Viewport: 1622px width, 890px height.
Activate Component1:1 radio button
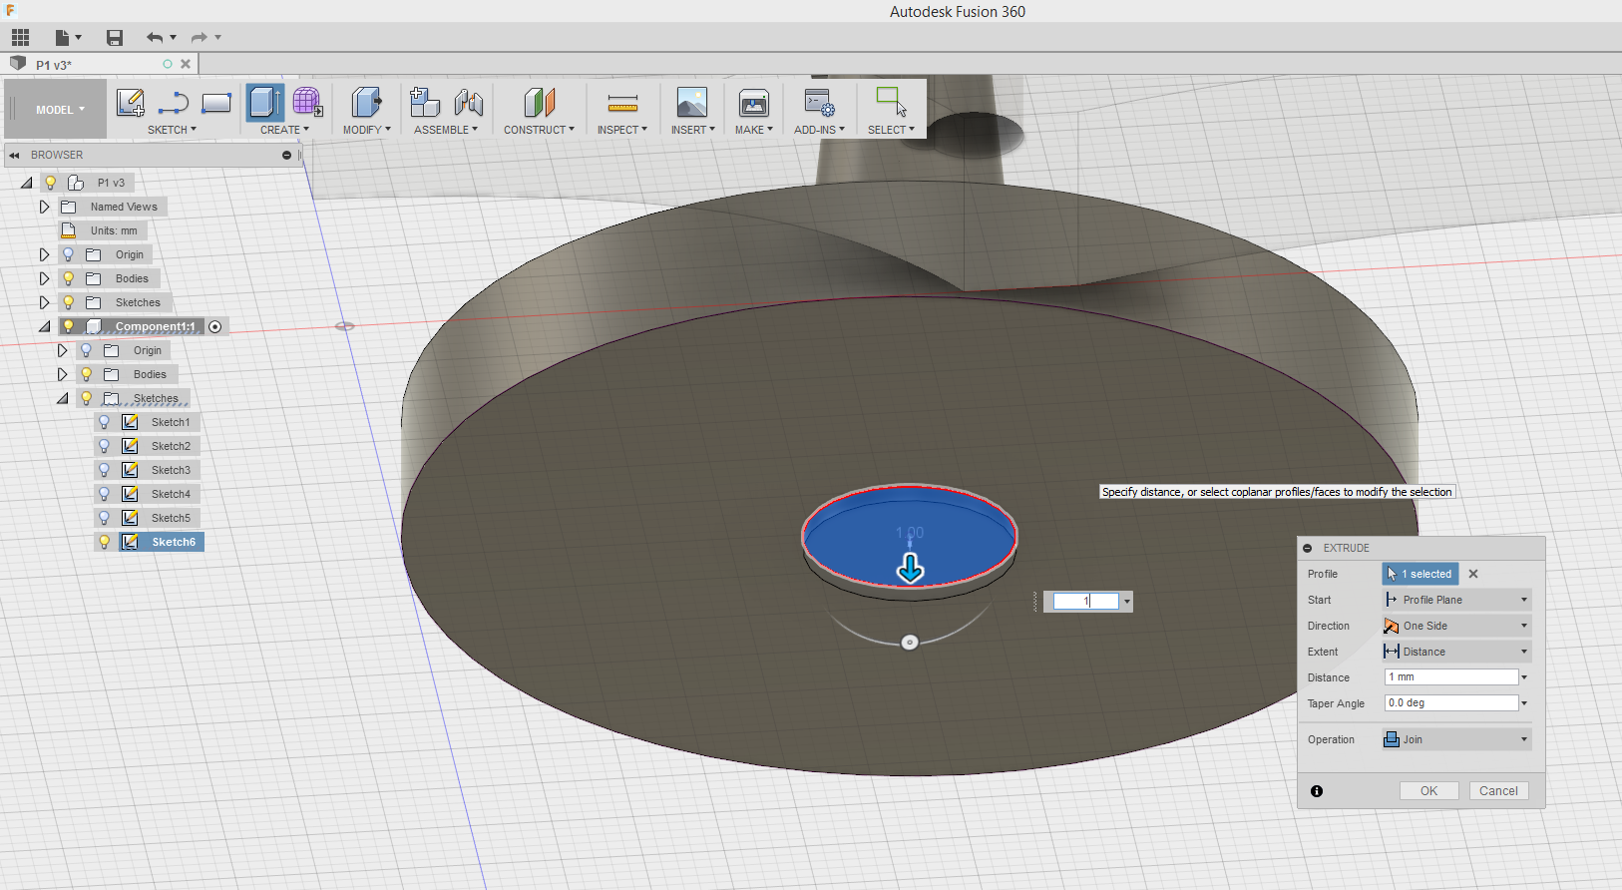(215, 326)
